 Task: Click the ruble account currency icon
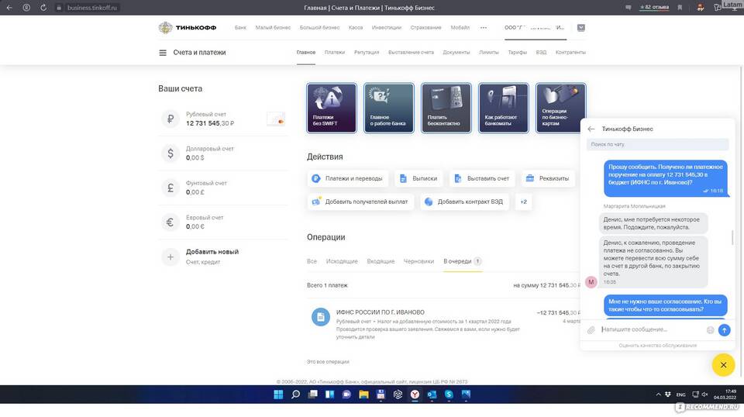click(170, 119)
